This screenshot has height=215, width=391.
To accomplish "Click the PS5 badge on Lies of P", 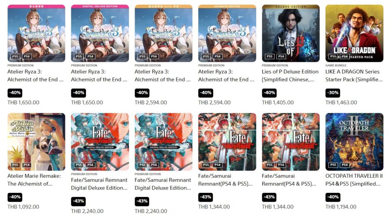I will pos(269,56).
